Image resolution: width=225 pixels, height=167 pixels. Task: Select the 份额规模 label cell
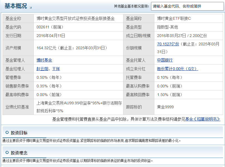[139, 48]
